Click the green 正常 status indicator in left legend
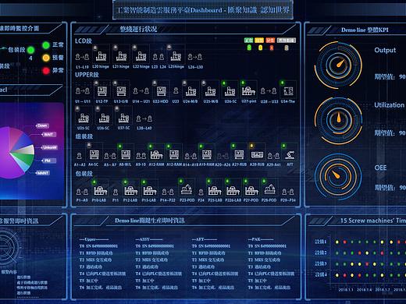This screenshot has height=304, width=406. 46,45
